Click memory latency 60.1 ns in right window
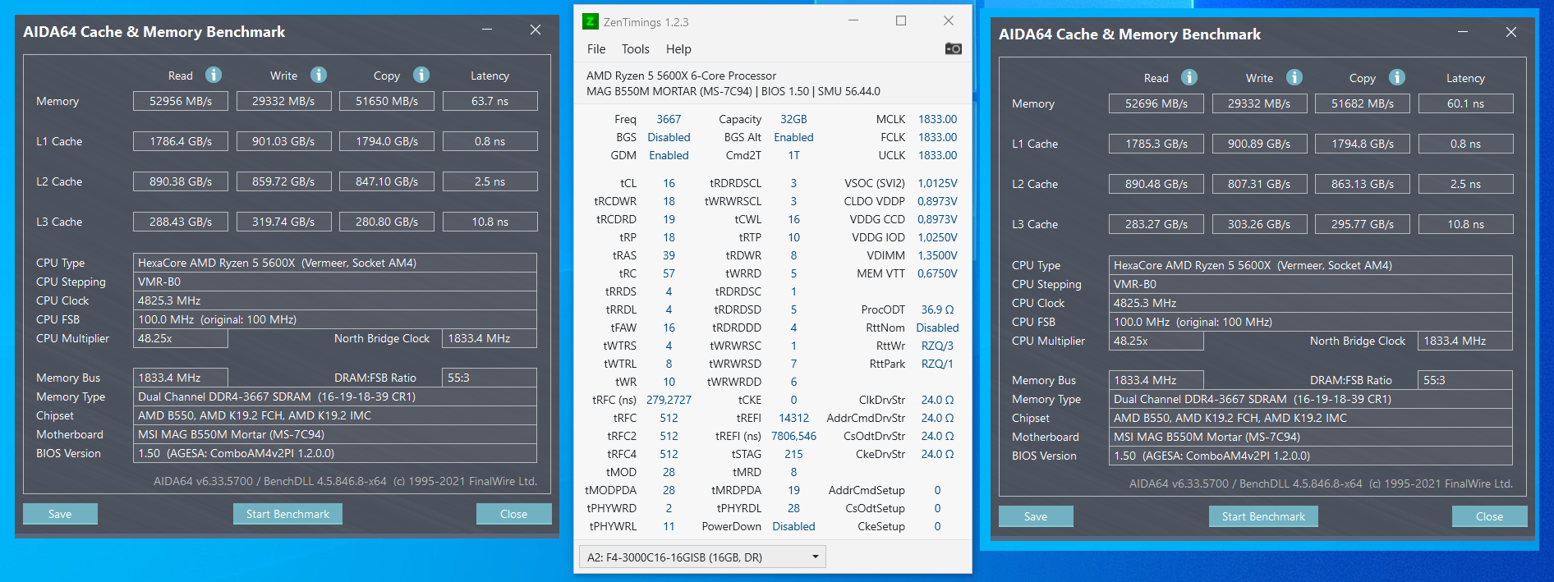The width and height of the screenshot is (1554, 582). pyautogui.click(x=1465, y=103)
